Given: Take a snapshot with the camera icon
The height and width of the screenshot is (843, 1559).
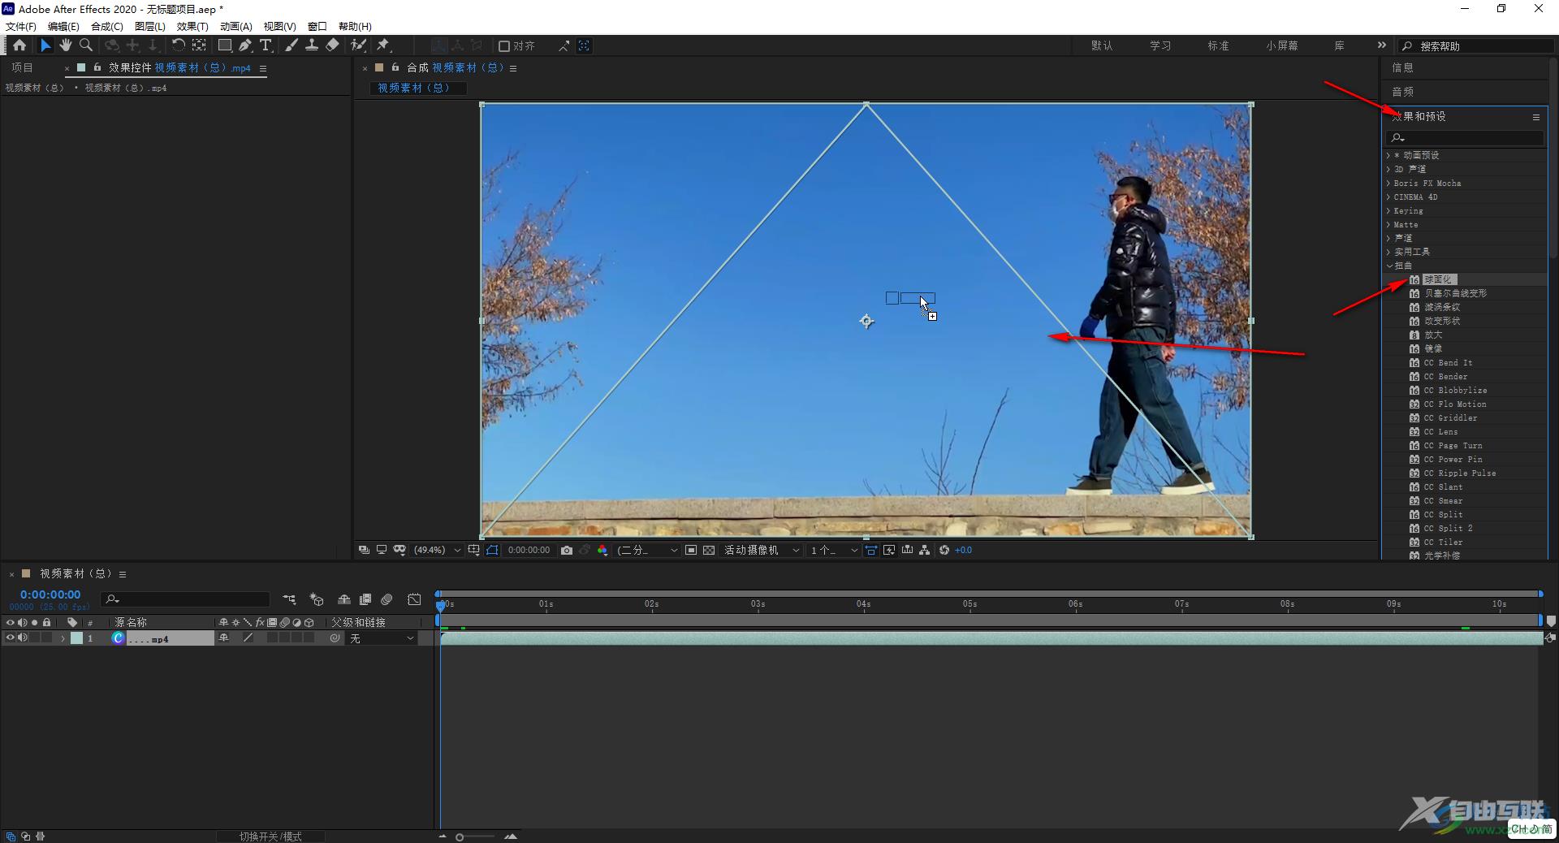Looking at the screenshot, I should [567, 550].
